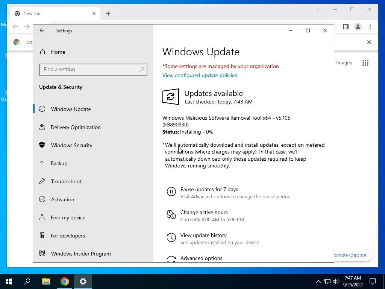Click Customize Chrome button
The width and height of the screenshot is (385, 289).
tap(353, 256)
